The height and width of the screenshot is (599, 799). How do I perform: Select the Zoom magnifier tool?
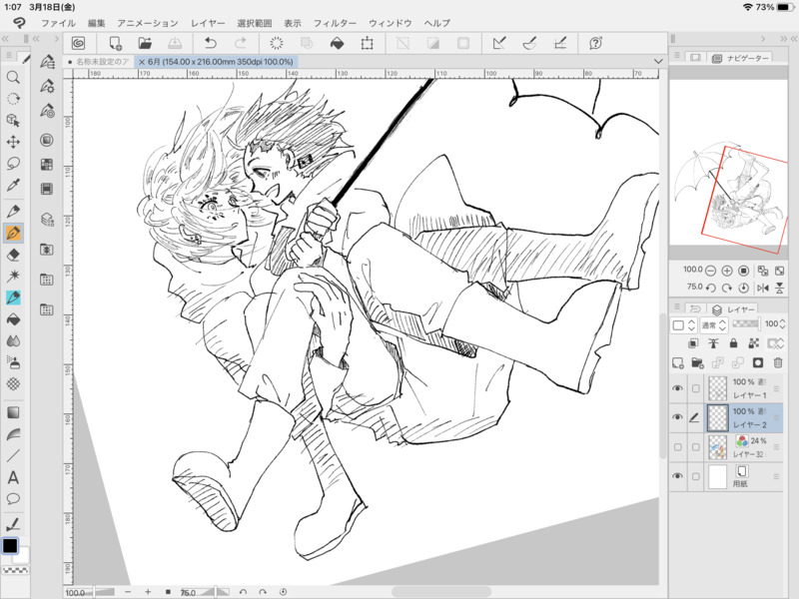point(13,78)
